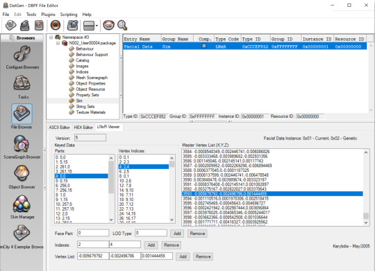Open the Plugins menu

pyautogui.click(x=48, y=15)
